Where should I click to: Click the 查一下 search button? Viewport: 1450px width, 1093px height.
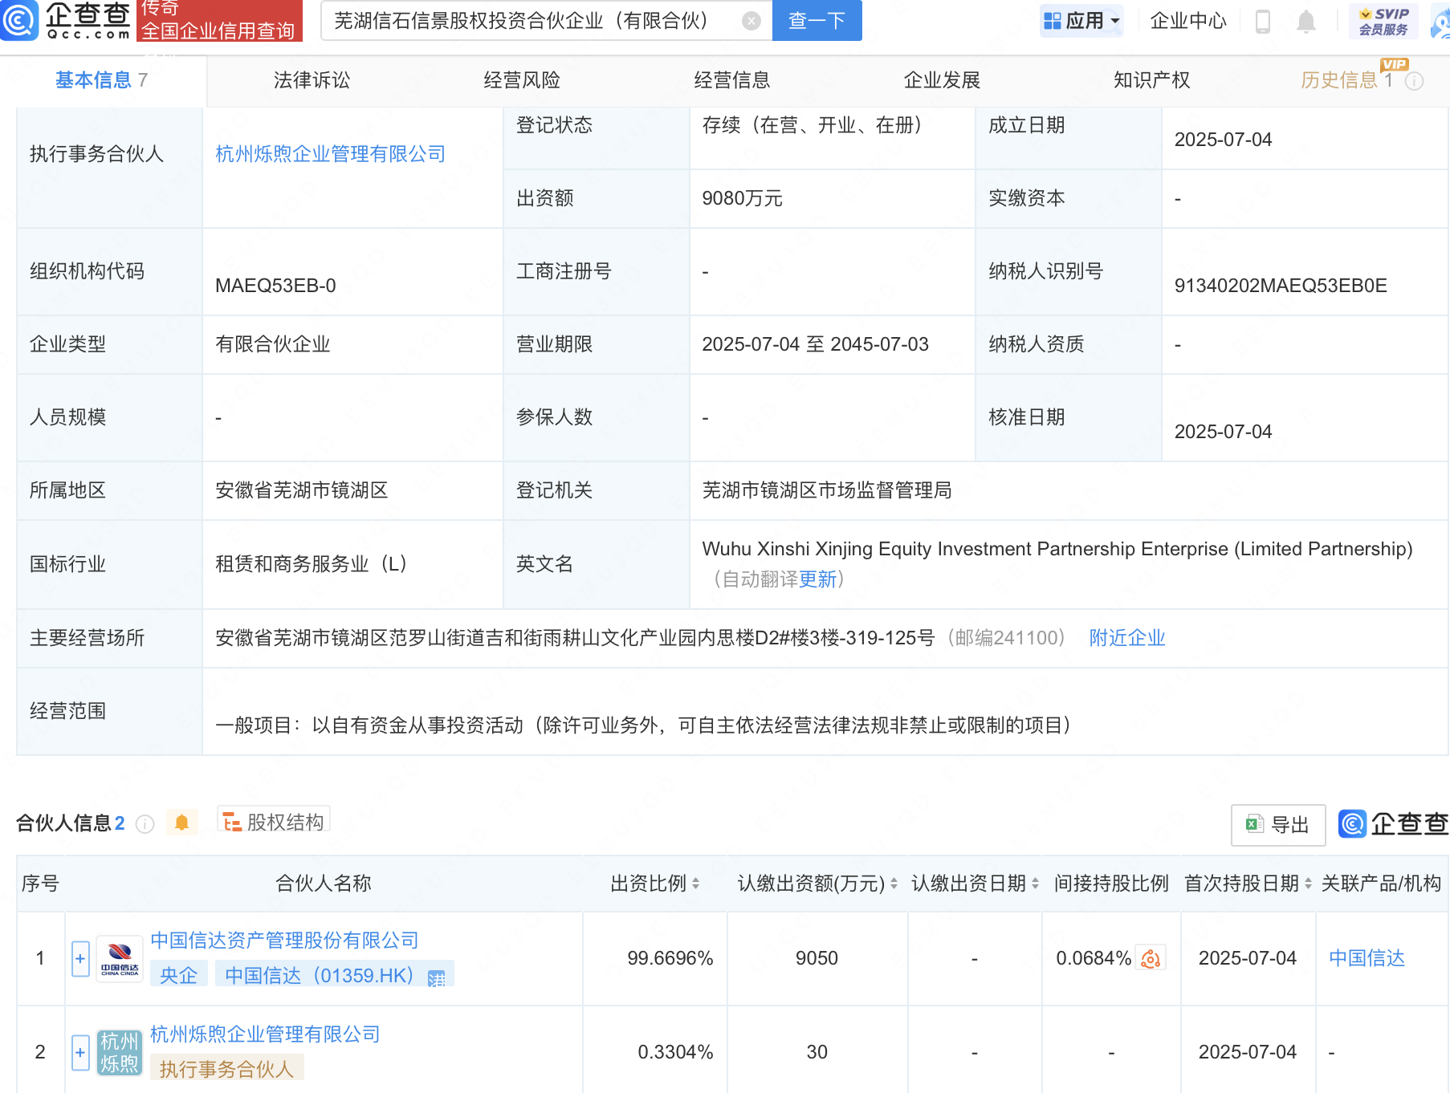[817, 21]
